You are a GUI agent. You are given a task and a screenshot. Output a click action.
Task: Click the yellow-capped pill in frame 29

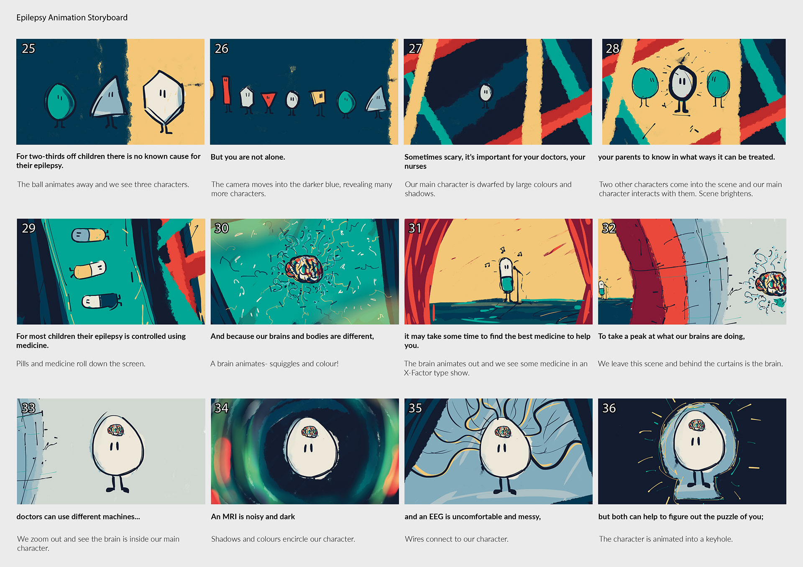click(x=90, y=270)
